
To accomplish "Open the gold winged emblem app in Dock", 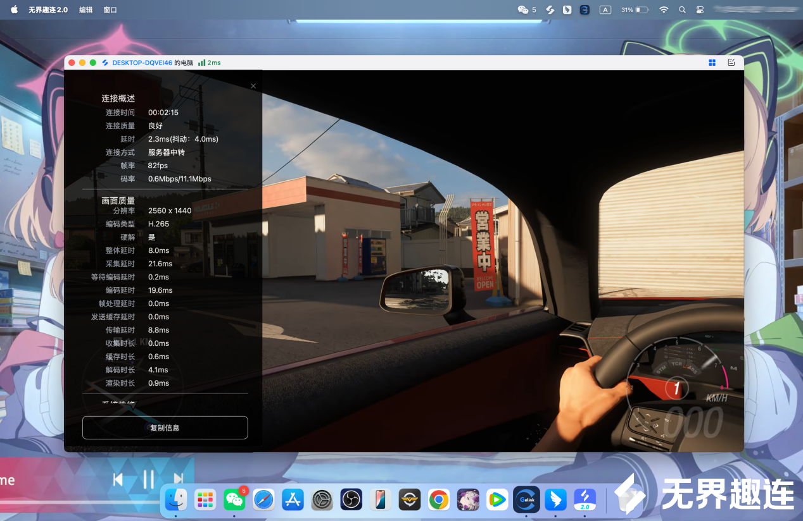I will [x=410, y=500].
